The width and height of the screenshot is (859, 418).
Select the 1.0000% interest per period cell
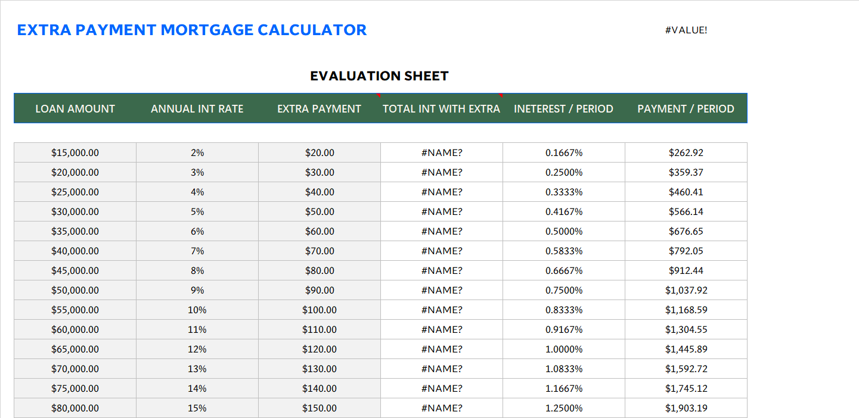tap(564, 349)
